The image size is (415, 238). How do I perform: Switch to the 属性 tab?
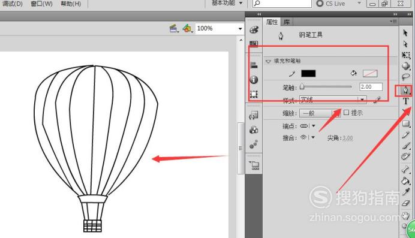point(272,22)
